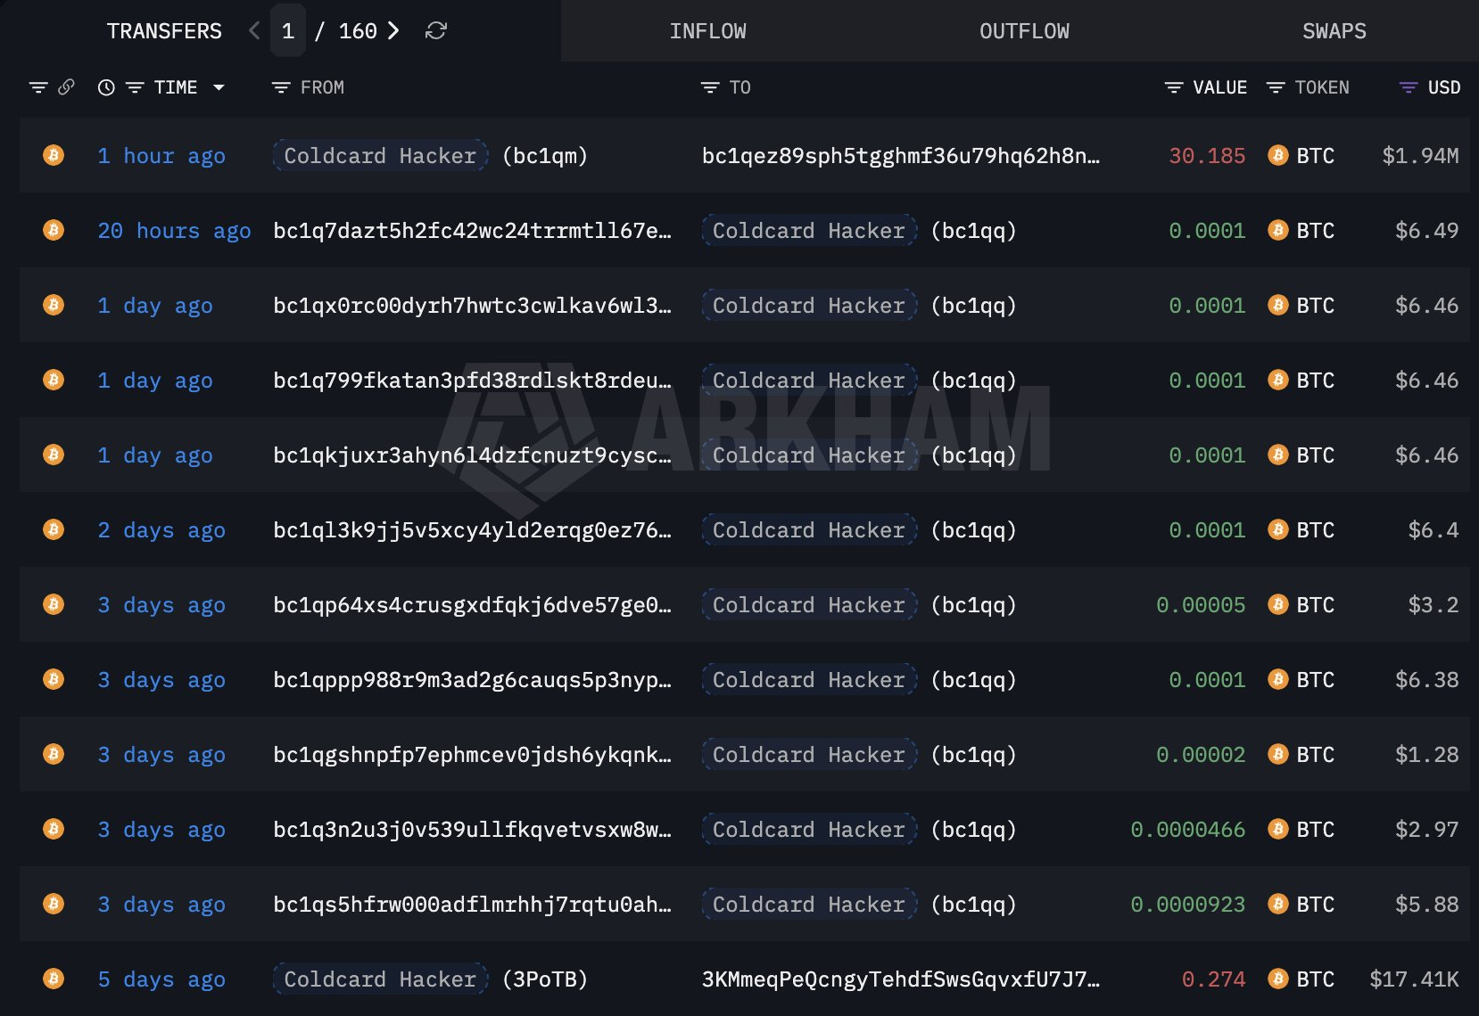Open sender address bc1qs5hfrw000adflmrhhj7rqtu0ah
This screenshot has width=1479, height=1016.
pyautogui.click(x=472, y=905)
